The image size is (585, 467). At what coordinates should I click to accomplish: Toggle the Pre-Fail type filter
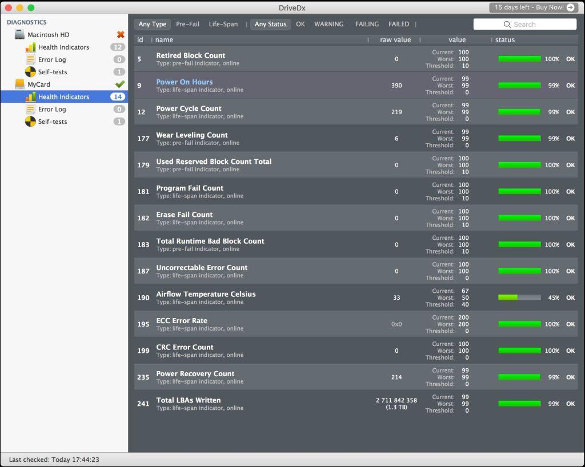[187, 25]
